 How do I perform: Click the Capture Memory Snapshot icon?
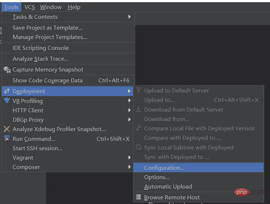7,70
